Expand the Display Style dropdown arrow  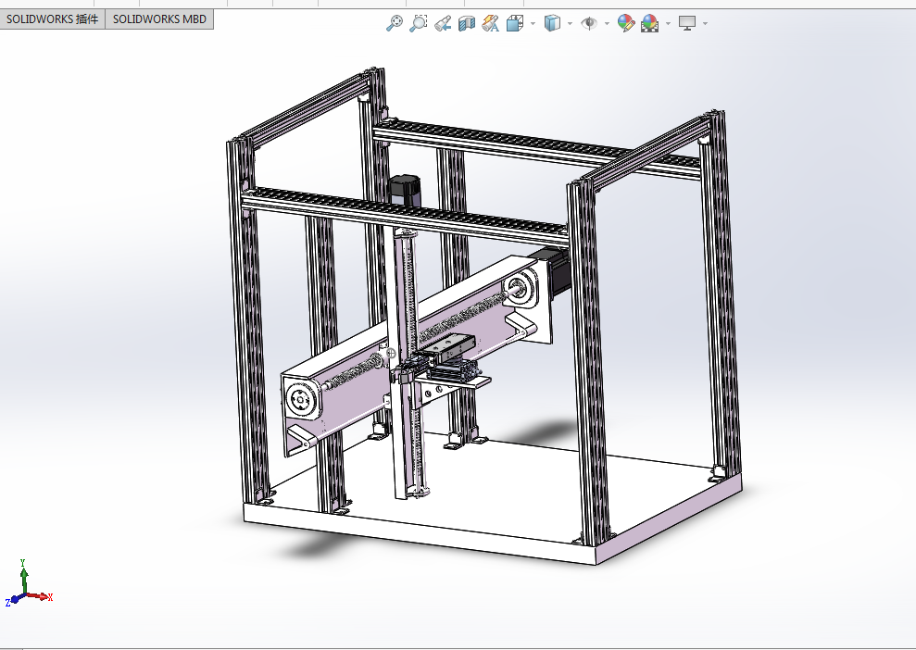point(571,24)
